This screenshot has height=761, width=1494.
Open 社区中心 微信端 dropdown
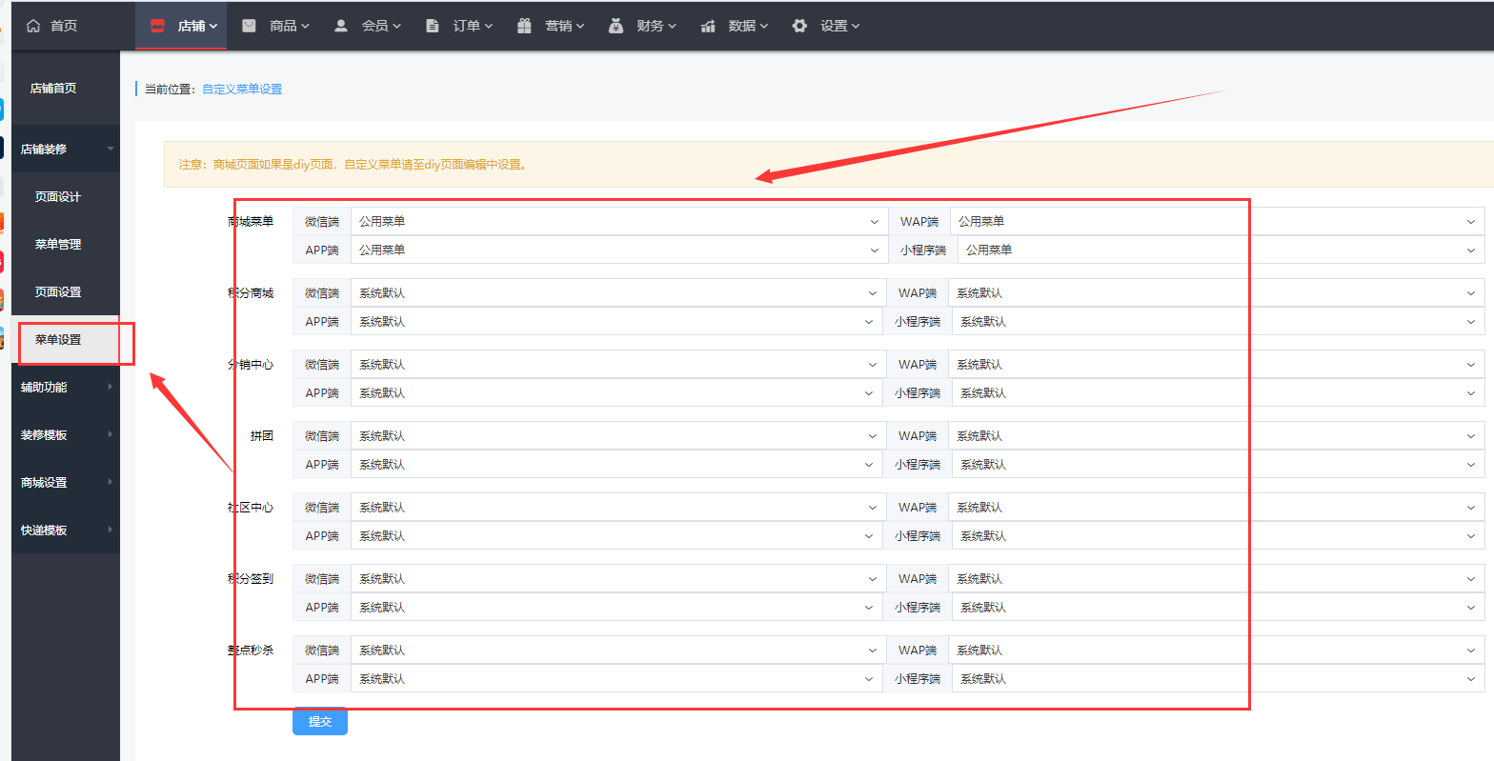point(618,507)
